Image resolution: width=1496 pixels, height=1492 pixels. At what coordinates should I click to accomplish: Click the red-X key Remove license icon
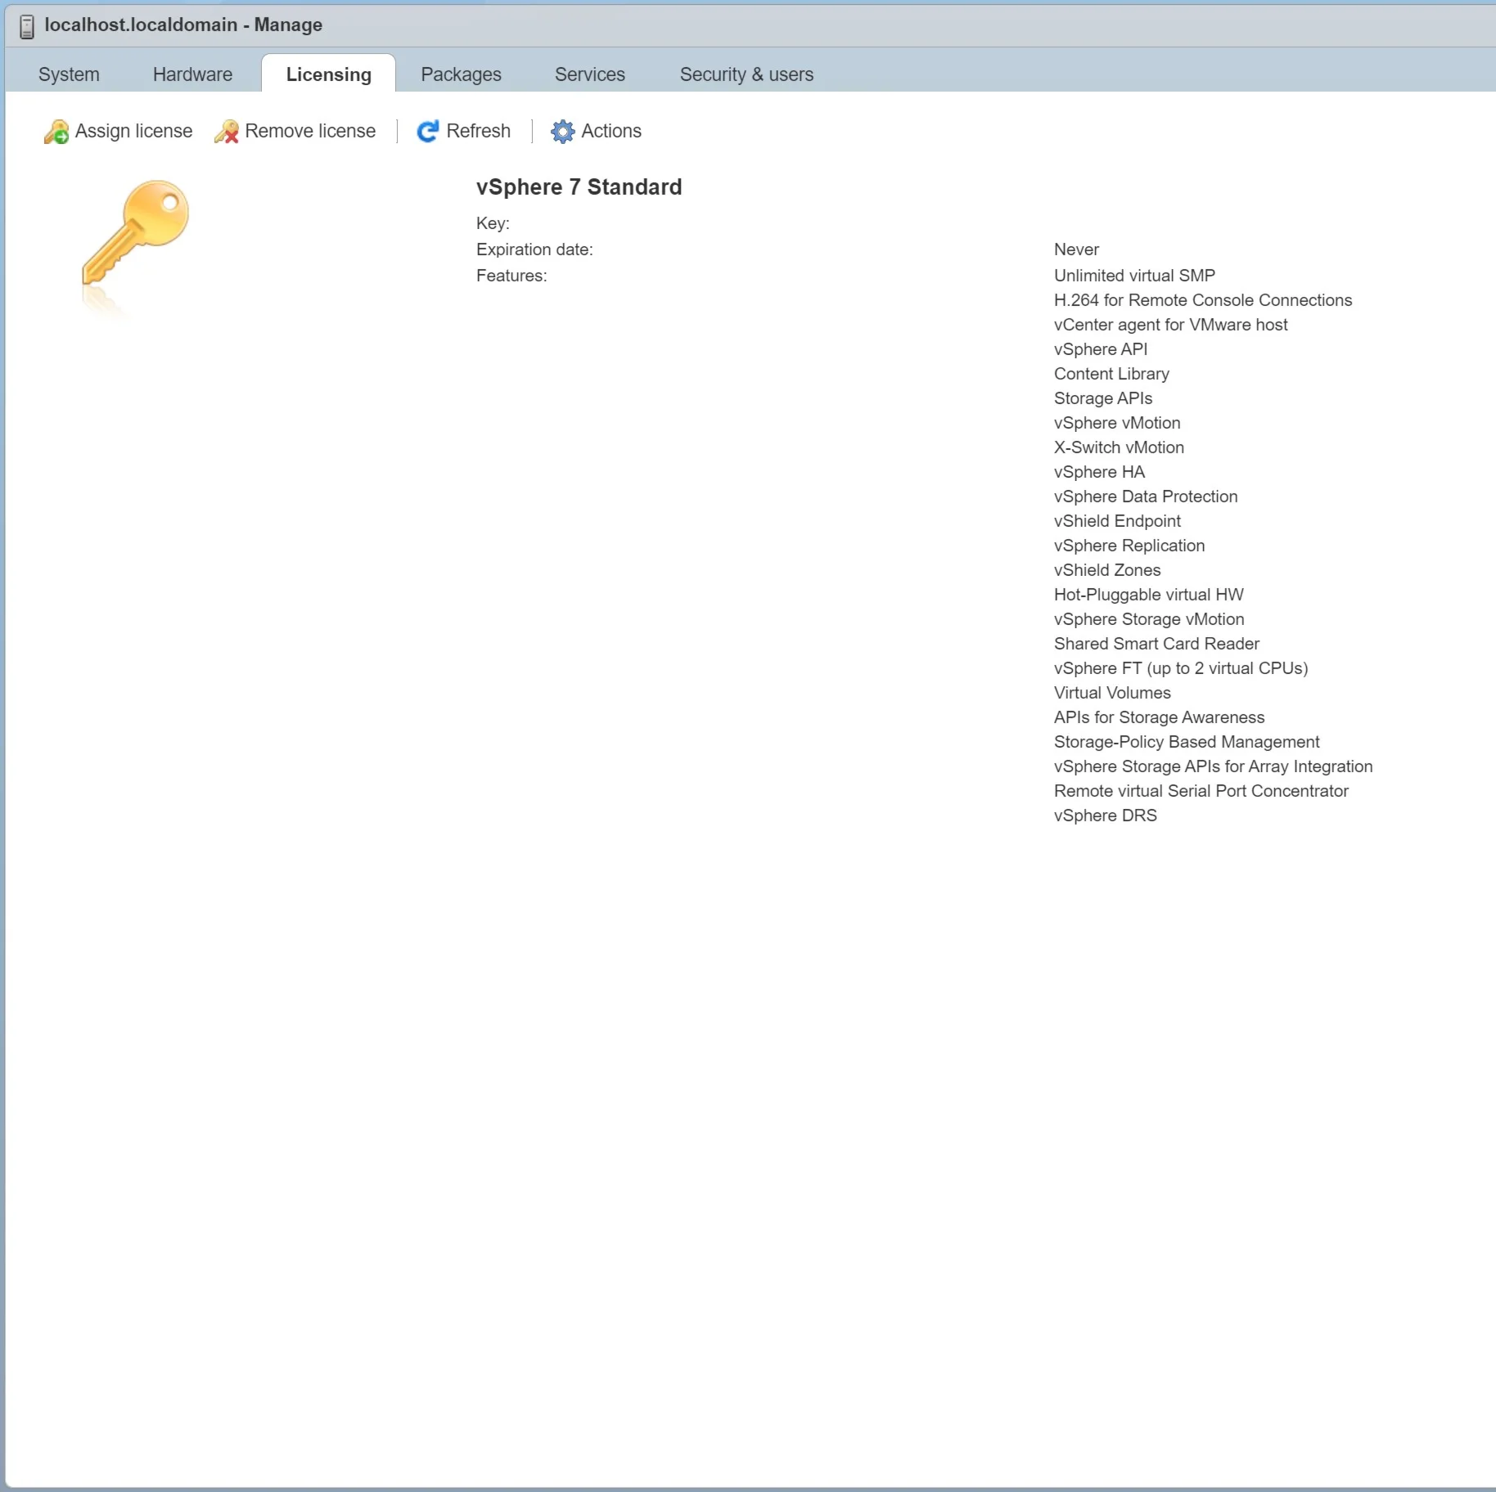[x=227, y=132]
